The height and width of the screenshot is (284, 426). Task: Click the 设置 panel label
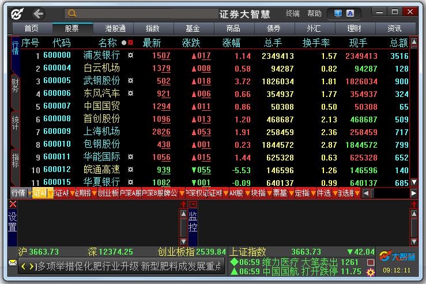(13, 222)
